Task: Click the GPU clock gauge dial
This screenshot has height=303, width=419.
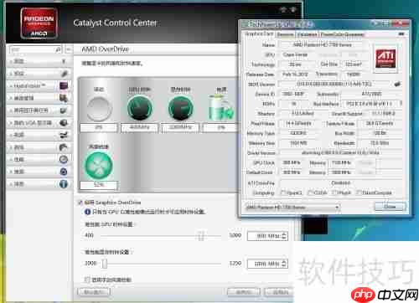Action: tap(140, 108)
